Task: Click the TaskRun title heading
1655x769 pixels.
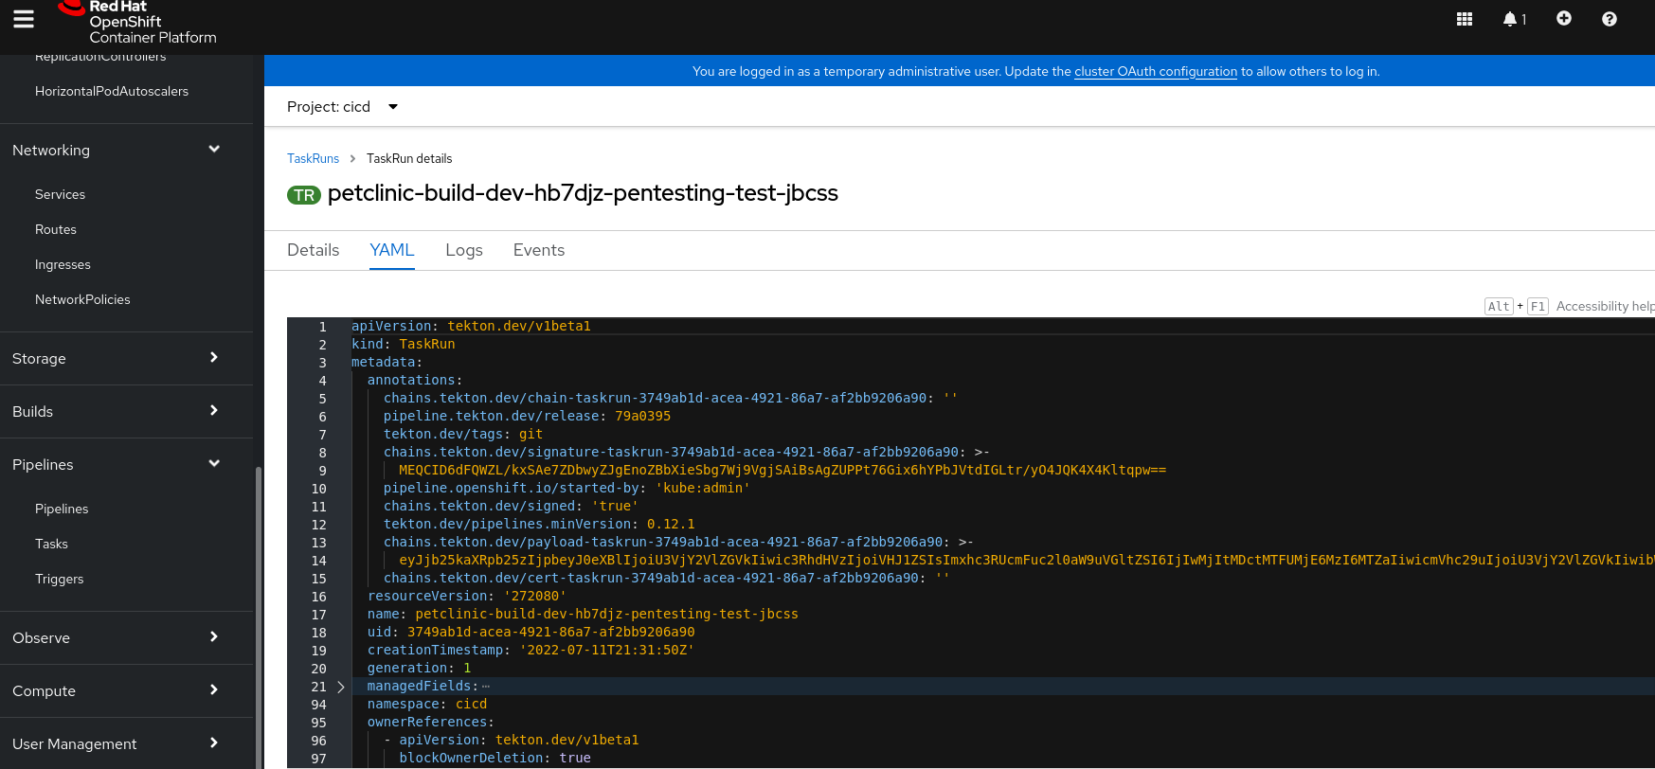Action: [x=583, y=193]
